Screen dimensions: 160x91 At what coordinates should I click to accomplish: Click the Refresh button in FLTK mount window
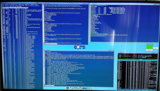pyautogui.click(x=149, y=50)
